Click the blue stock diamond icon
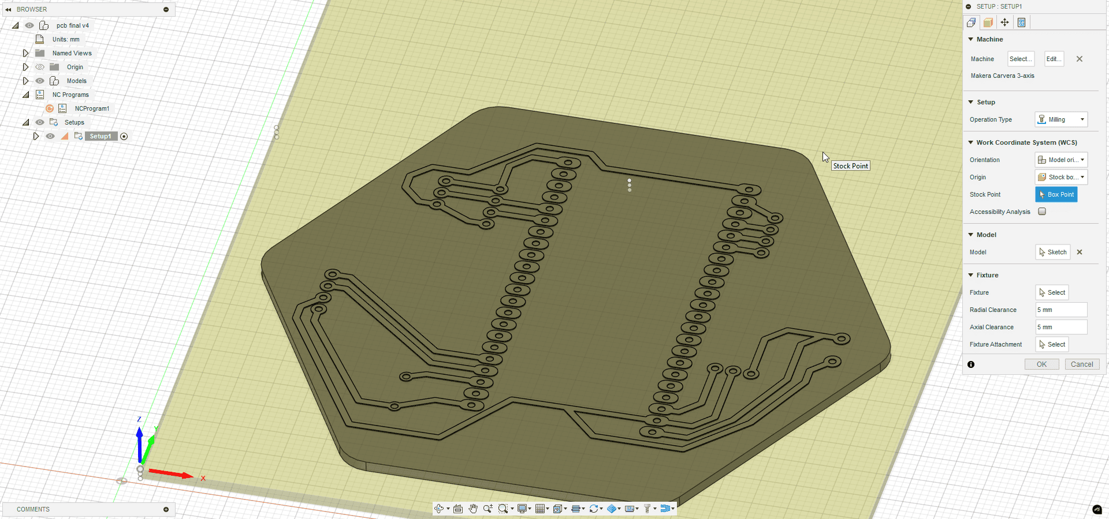This screenshot has height=519, width=1109. 612,509
